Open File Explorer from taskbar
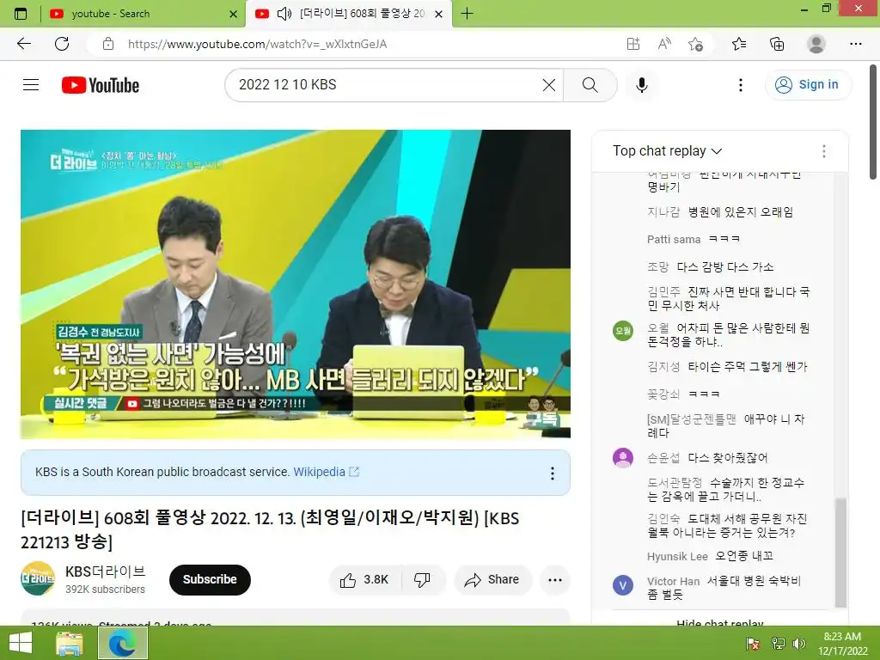The height and width of the screenshot is (660, 880). pyautogui.click(x=70, y=643)
